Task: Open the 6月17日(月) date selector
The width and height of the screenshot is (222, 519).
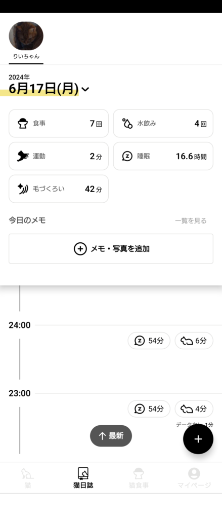Action: [43, 89]
